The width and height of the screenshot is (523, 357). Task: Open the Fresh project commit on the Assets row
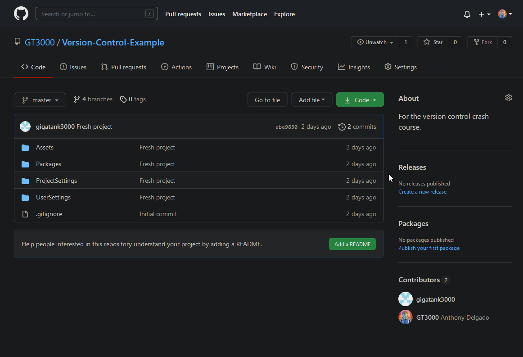click(157, 148)
